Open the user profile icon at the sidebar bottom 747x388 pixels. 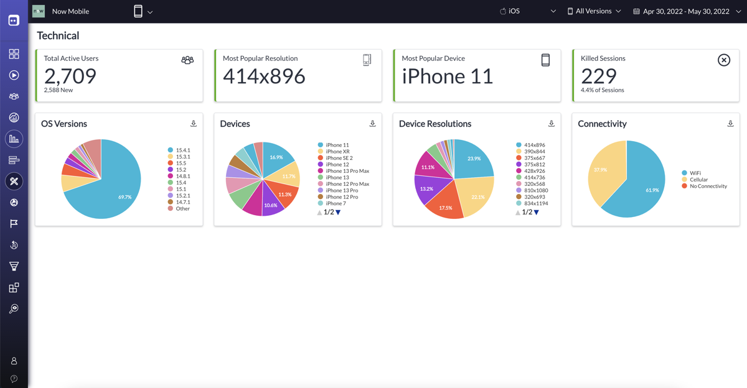pyautogui.click(x=14, y=361)
